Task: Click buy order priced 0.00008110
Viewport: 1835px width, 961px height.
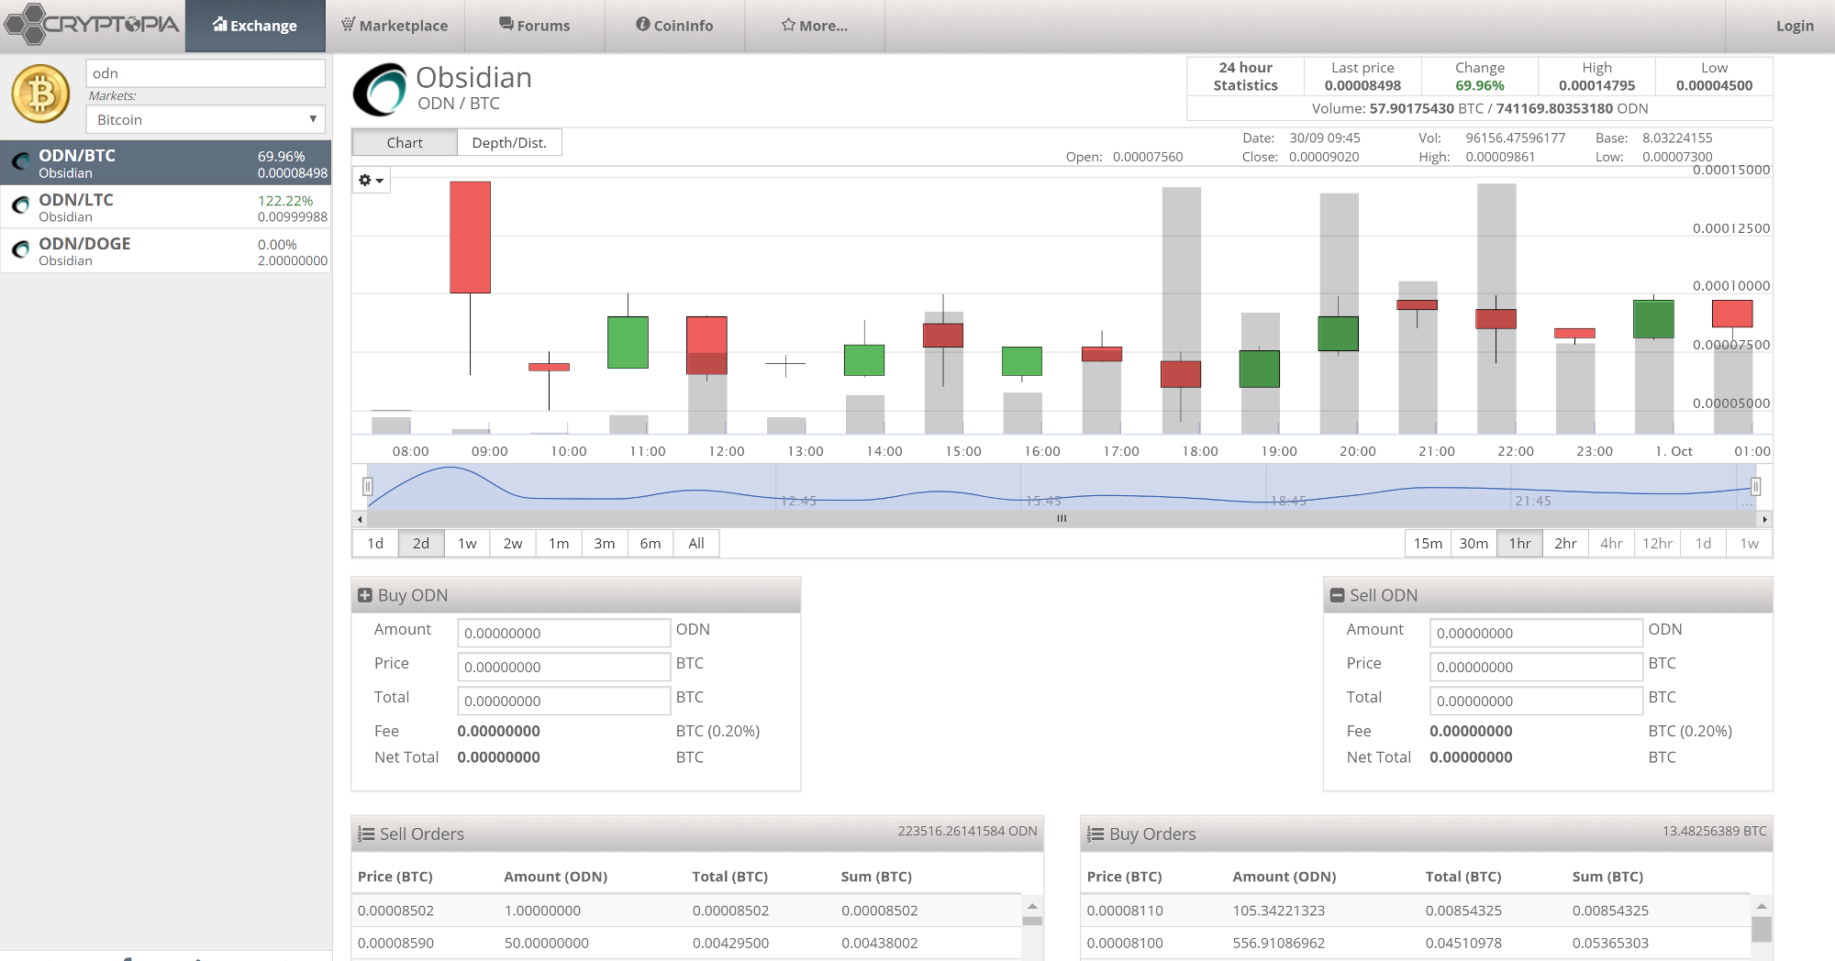Action: pos(1416,911)
